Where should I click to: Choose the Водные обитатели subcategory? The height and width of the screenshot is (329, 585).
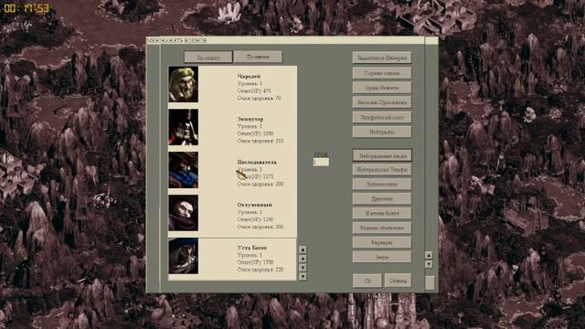coord(382,228)
